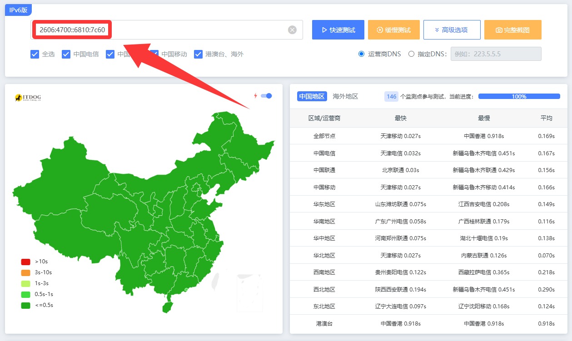Run the 缓慢测试 slow test
Viewport: 572px width, 341px height.
(394, 30)
